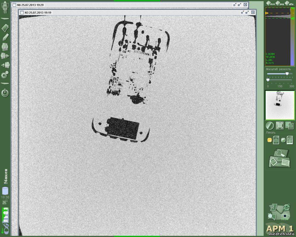The height and width of the screenshot is (237, 296).
Task: Click the settings gears icon
Action: 5,74
